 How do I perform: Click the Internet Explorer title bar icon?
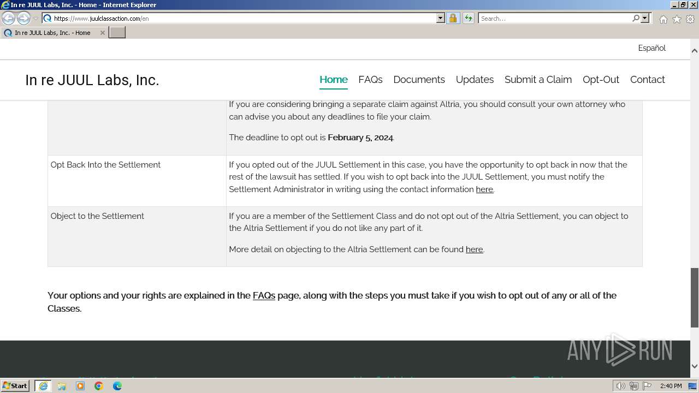tap(5, 5)
